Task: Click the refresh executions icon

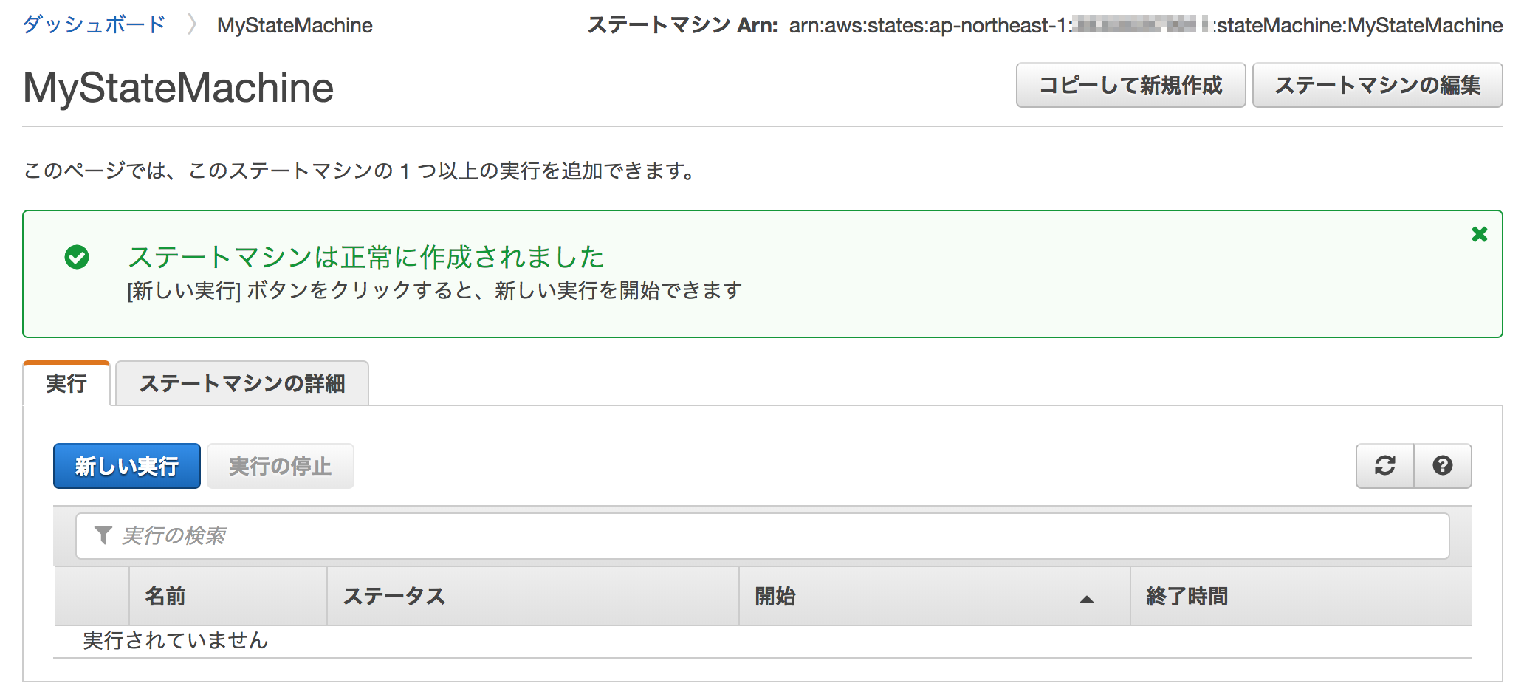Action: click(x=1384, y=466)
